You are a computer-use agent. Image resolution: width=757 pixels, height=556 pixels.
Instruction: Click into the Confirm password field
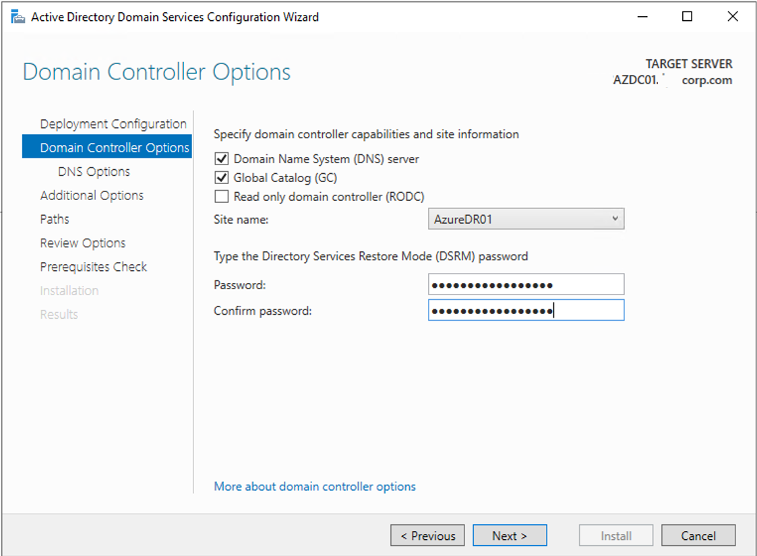pos(526,310)
